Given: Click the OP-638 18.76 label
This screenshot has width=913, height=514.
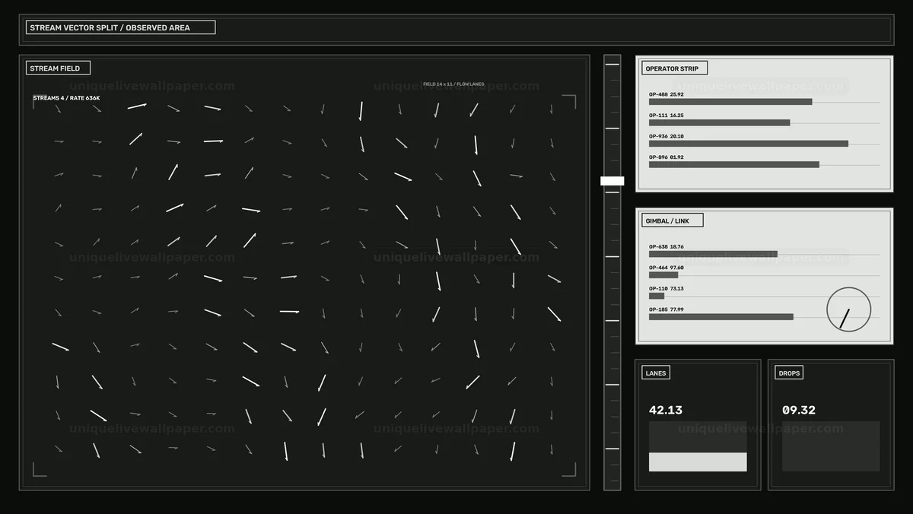Looking at the screenshot, I should [x=666, y=246].
